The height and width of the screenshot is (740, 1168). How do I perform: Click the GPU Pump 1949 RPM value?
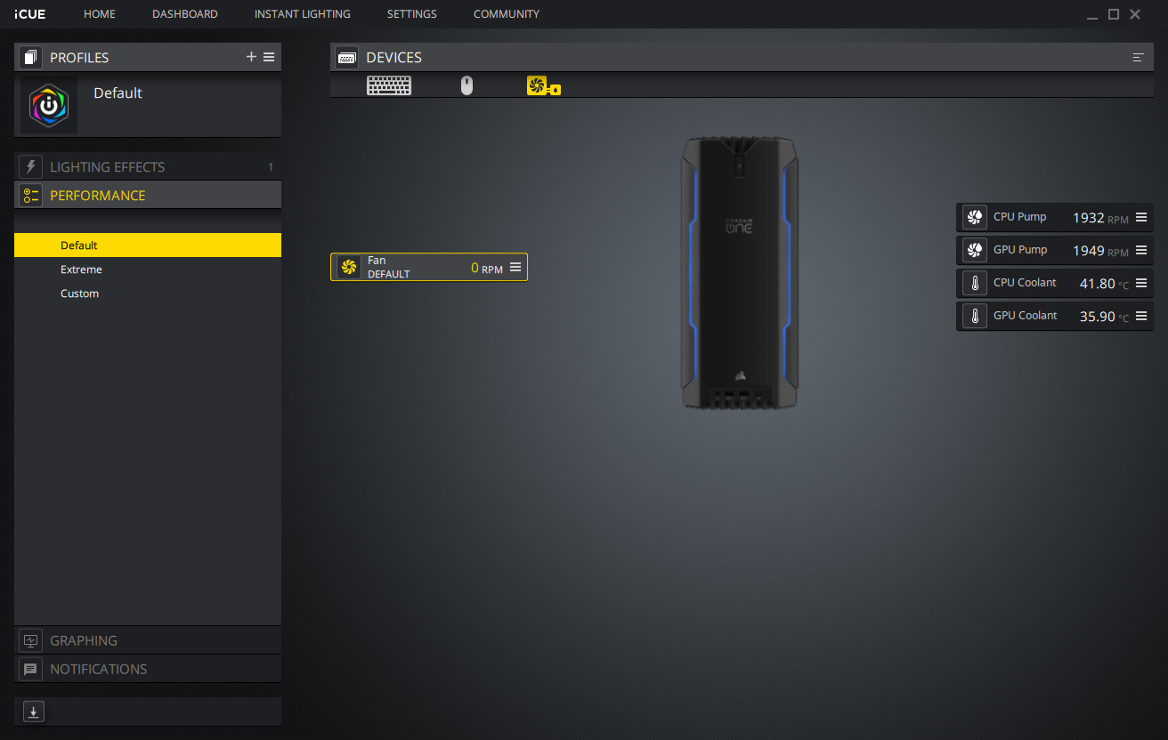[x=1100, y=251]
